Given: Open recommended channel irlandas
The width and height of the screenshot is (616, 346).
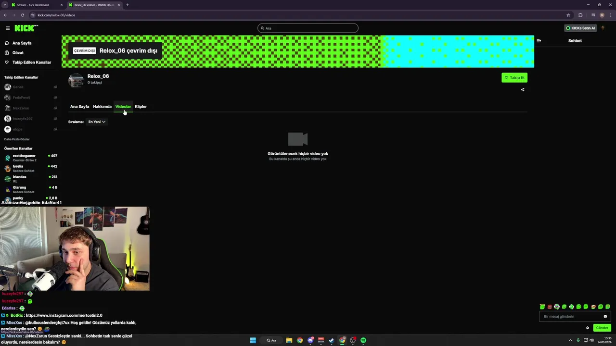Looking at the screenshot, I should [x=30, y=179].
